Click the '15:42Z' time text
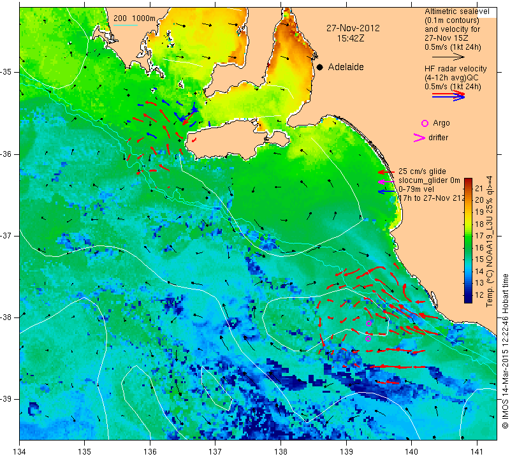510x459 pixels. pos(351,38)
